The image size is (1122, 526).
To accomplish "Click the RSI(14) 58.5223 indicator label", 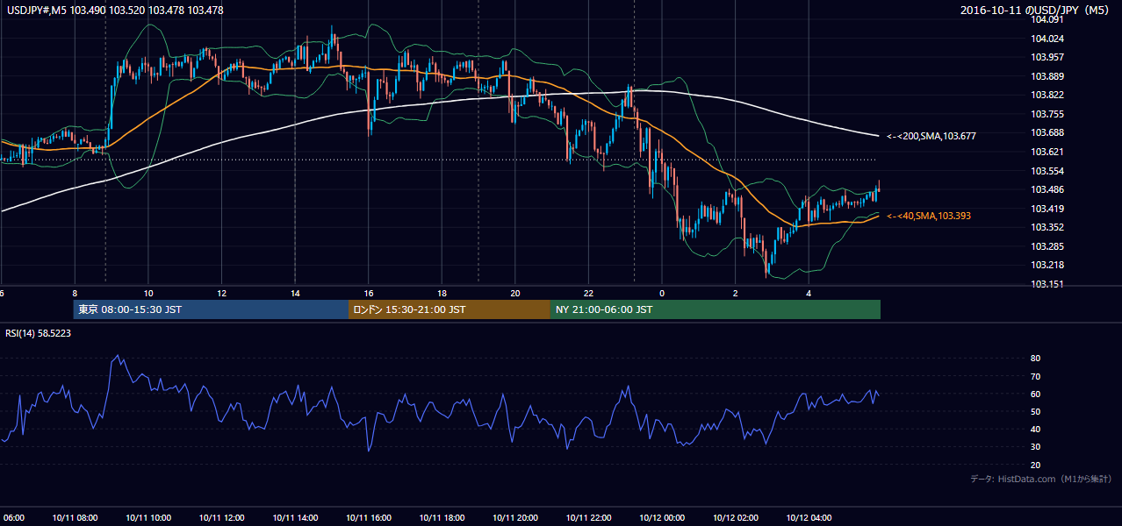I will (39, 332).
